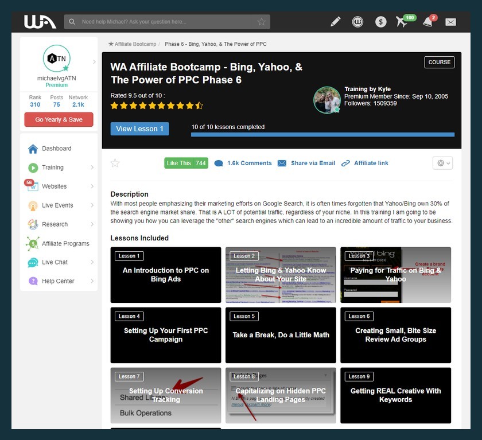The height and width of the screenshot is (440, 482).
Task: Select Training in sidebar menu
Action: coord(53,168)
